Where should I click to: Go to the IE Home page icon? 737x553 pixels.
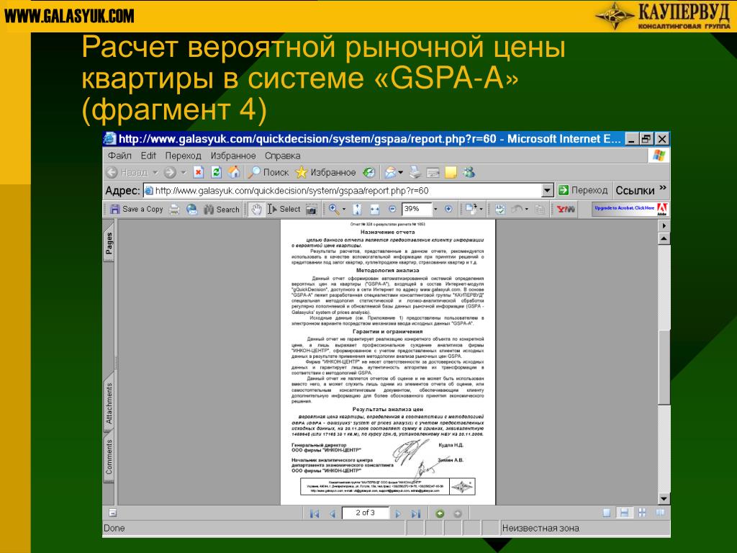click(234, 173)
